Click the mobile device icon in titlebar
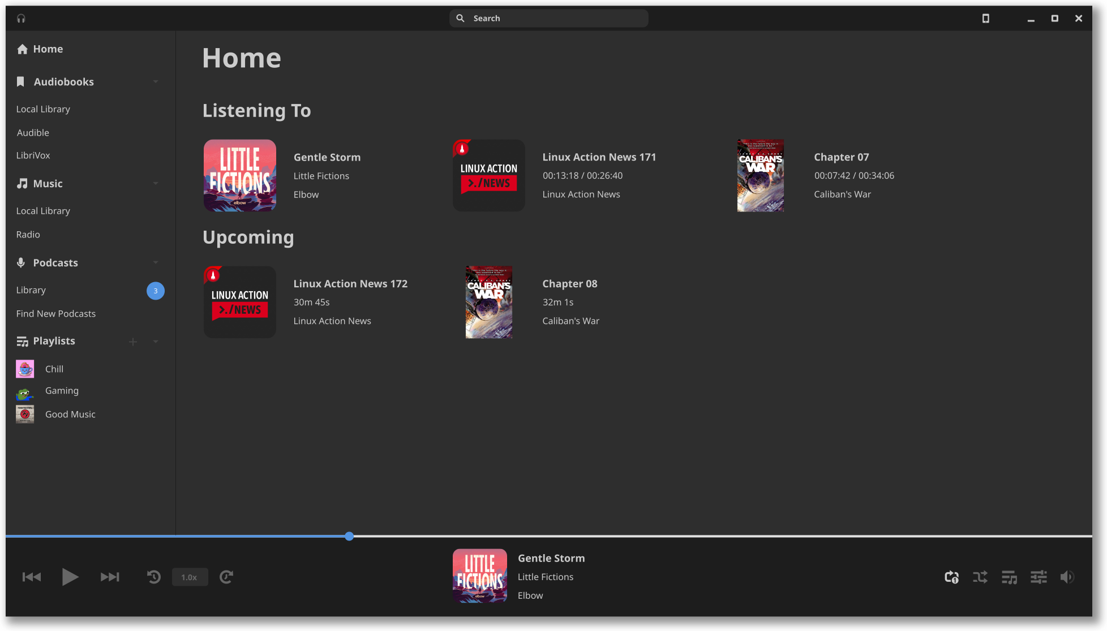The width and height of the screenshot is (1107, 631). pos(985,19)
